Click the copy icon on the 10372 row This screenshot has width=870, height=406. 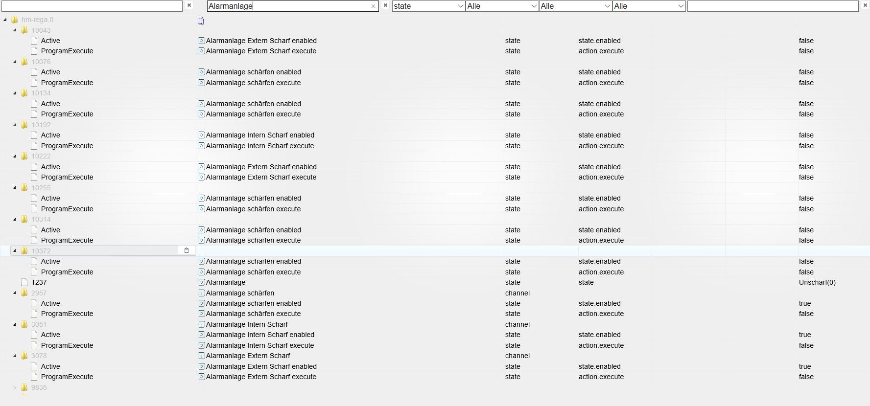click(x=186, y=250)
